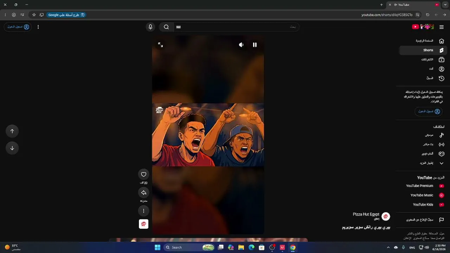The width and height of the screenshot is (450, 253).
Task: Click the sidebar sign-in button
Action: tap(429, 111)
